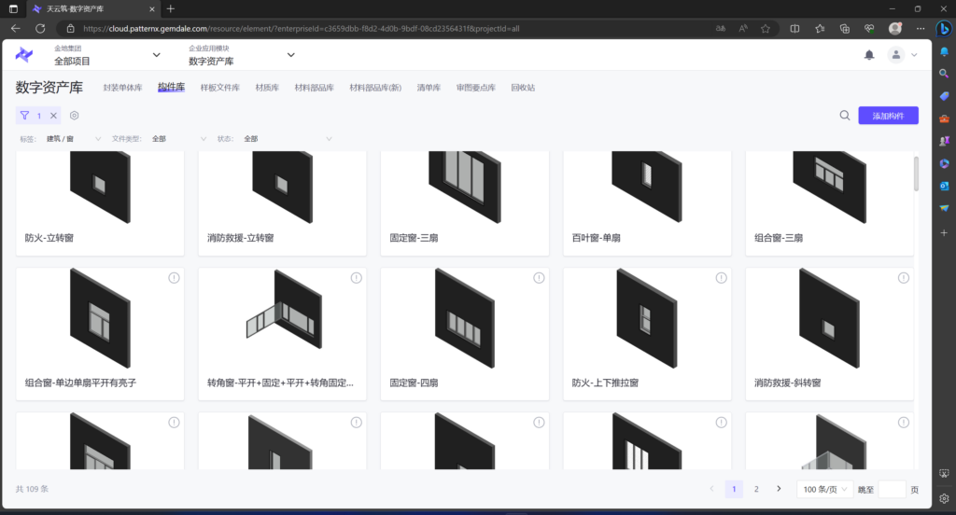This screenshot has width=956, height=515.
Task: Open the 100 条/页 page size dropdown
Action: tap(824, 489)
